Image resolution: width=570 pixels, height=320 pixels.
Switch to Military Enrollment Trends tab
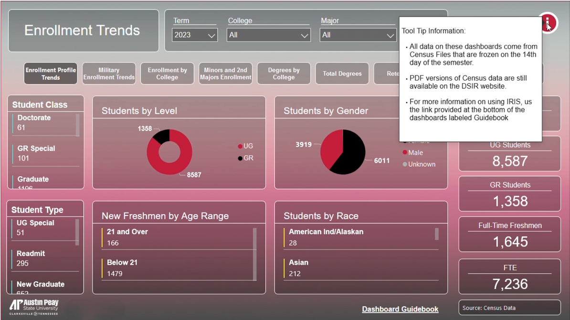tap(109, 74)
